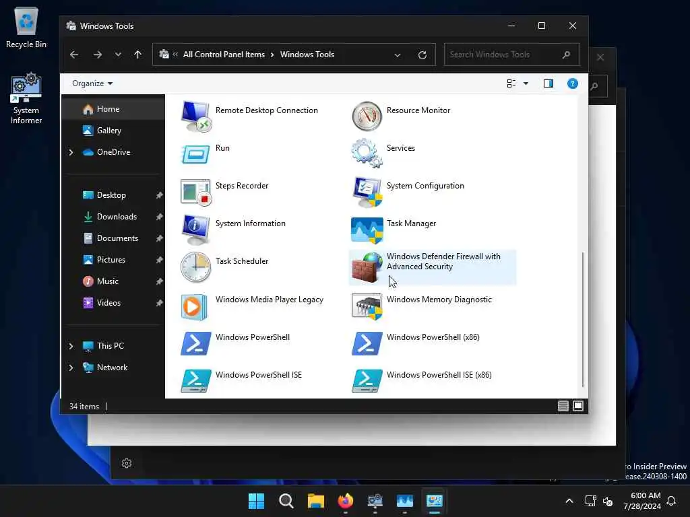Screen dimensions: 690x517
Task: Click the vertical scrollbar in the file list
Action: coord(583,320)
